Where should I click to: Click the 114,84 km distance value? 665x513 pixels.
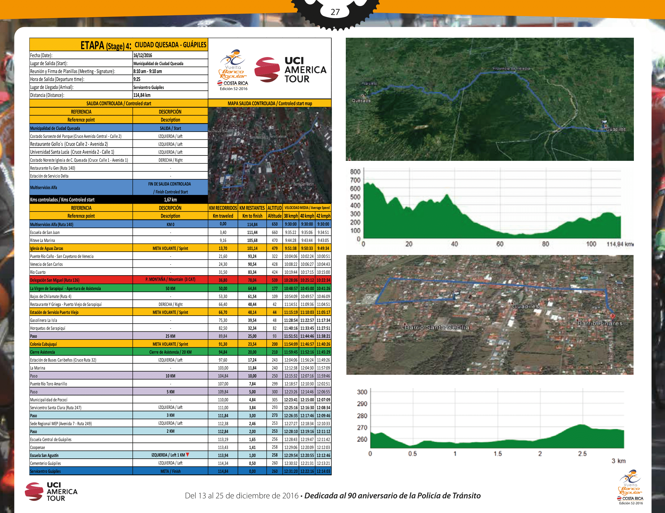coord(142,95)
